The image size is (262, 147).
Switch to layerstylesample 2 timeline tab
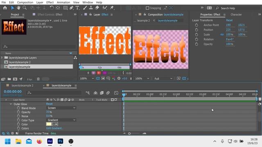coord(23,85)
